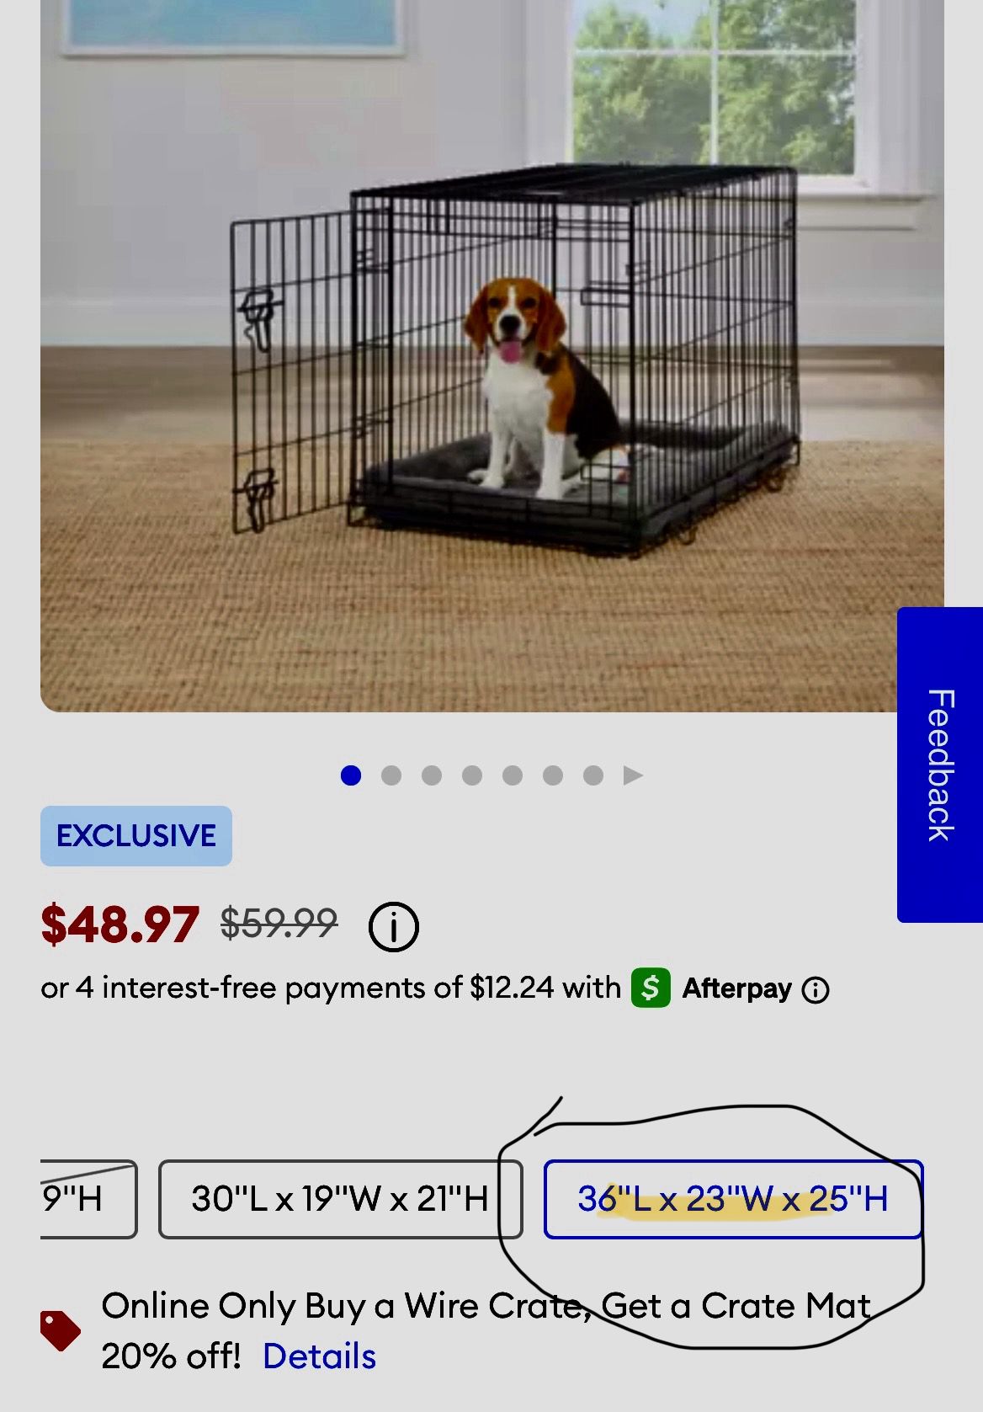Screen dimensions: 983x1412
Task: Jump to last carousel dot
Action: 593,775
